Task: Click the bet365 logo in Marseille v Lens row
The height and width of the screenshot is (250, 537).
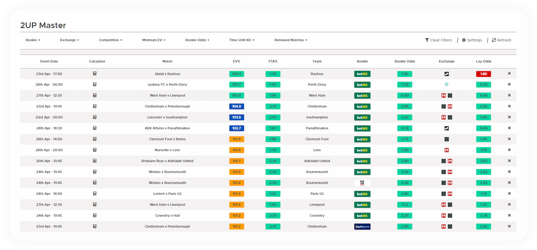Action: (362, 150)
